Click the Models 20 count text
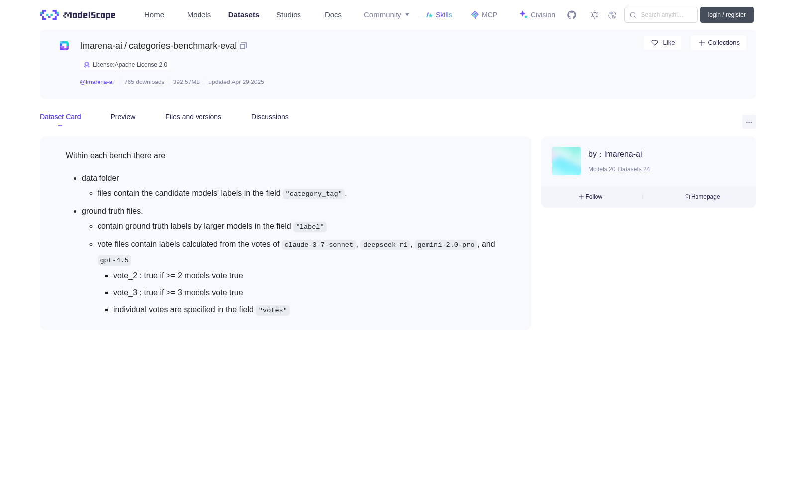Screen dimensions: 796x497 click(601, 169)
